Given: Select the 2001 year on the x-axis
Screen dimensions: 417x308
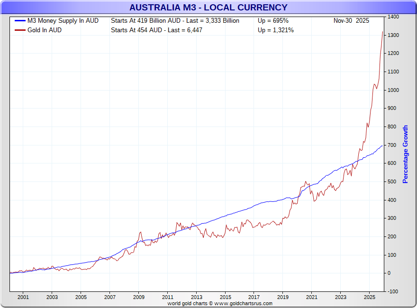Looking at the screenshot, I should click(23, 297).
